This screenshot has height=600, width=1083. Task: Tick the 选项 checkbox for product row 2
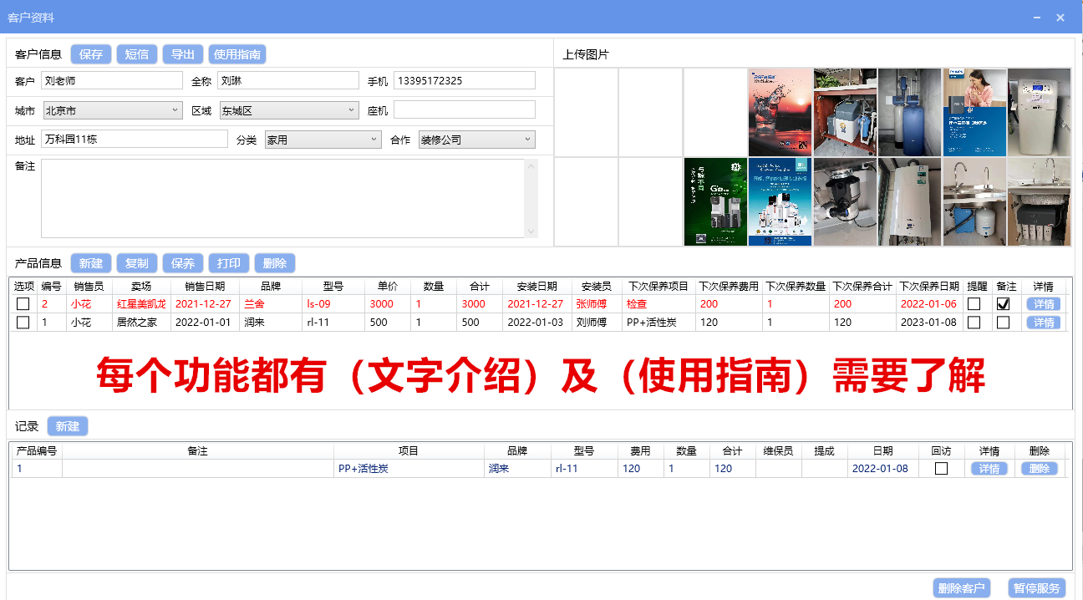(23, 304)
